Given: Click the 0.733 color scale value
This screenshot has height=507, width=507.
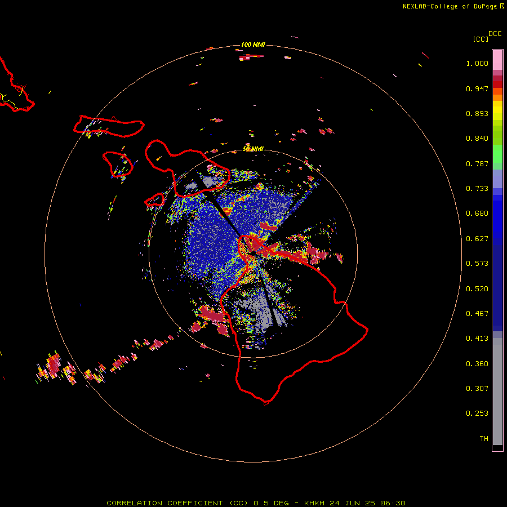Looking at the screenshot, I should pos(477,189).
